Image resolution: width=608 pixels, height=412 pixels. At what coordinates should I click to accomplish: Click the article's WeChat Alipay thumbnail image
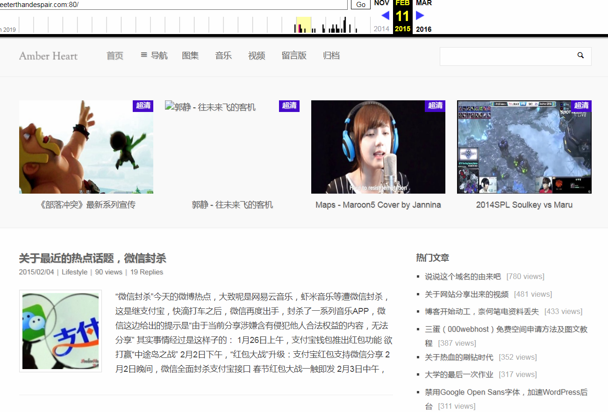pyautogui.click(x=60, y=331)
